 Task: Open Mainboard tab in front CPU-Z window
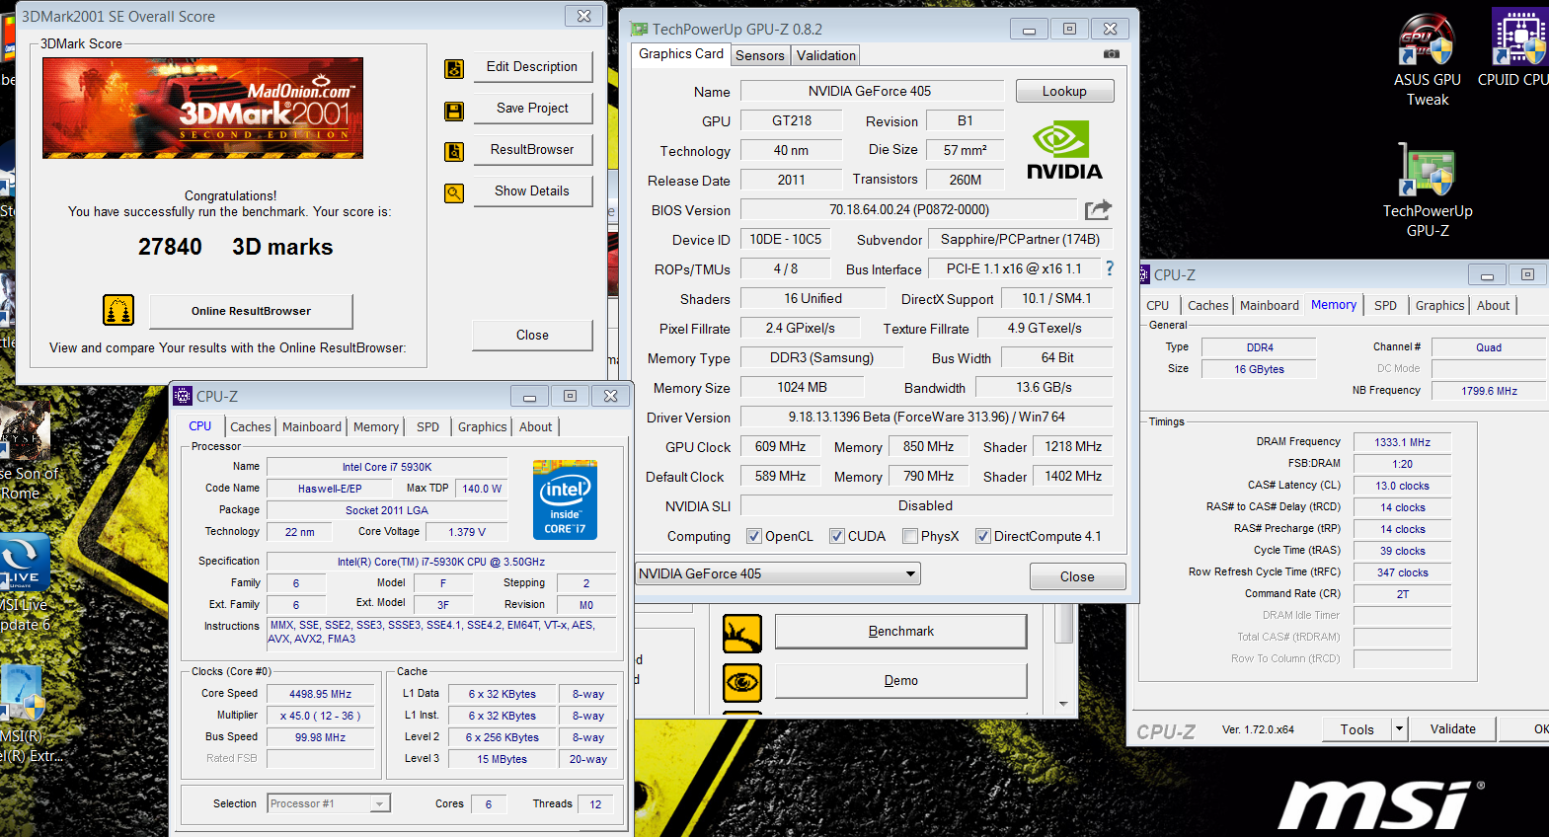pos(311,426)
